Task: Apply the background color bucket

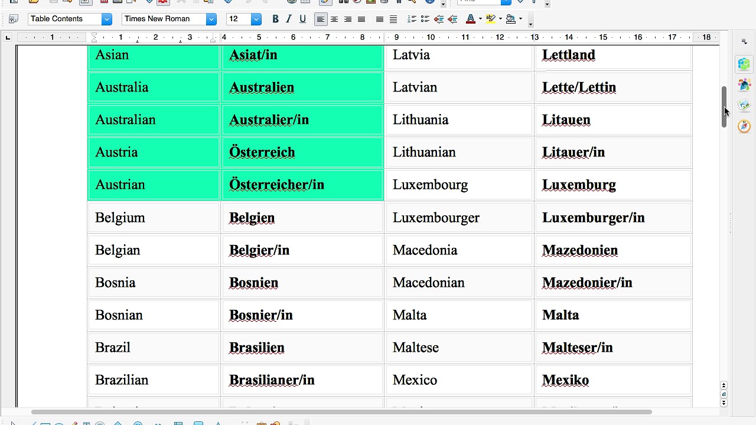Action: [511, 19]
